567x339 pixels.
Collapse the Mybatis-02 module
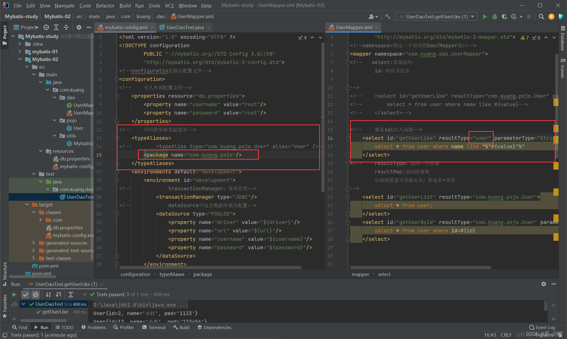[x=20, y=59]
